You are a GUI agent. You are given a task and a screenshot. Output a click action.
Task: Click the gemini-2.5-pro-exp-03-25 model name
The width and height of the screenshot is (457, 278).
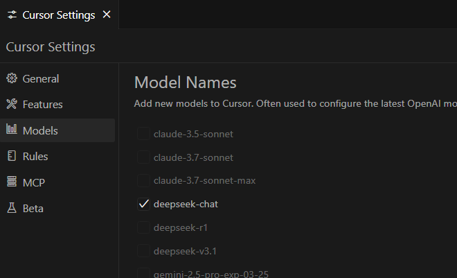pos(211,274)
